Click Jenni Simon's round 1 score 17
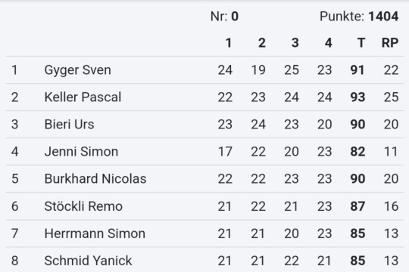This screenshot has height=272, width=409. tap(225, 152)
